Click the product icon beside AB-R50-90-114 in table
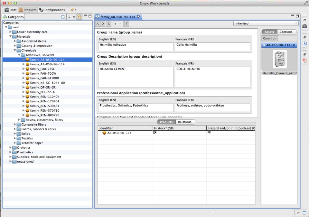 [104, 133]
